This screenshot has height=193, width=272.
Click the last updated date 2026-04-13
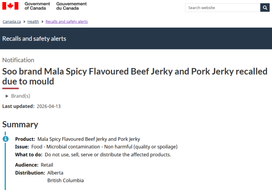(49, 106)
